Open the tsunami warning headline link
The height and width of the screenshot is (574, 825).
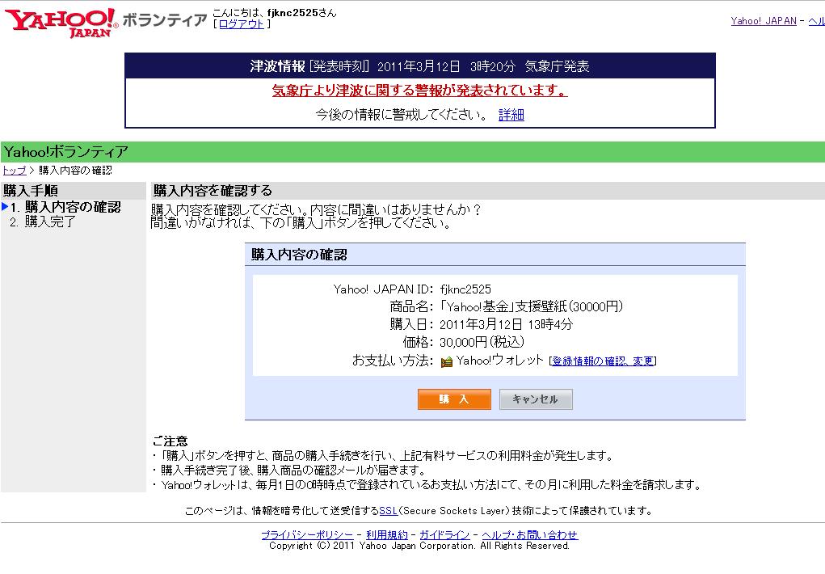point(420,91)
